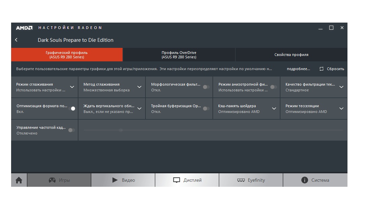The image size is (367, 207).
Task: Expand Кэш-память шейдера dropdown arrow
Action: pyautogui.click(x=274, y=109)
